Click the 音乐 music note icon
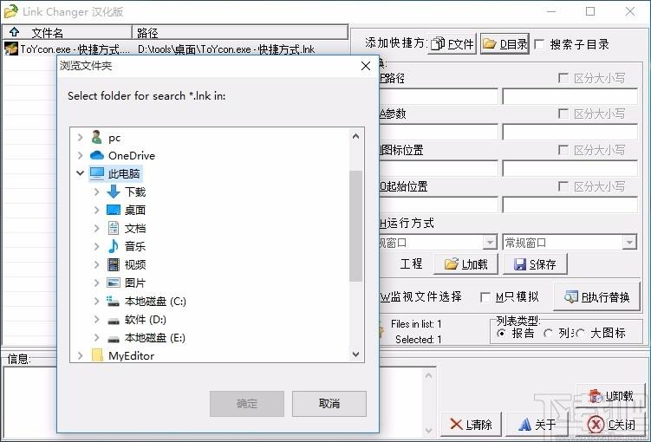This screenshot has height=442, width=651. [x=114, y=246]
